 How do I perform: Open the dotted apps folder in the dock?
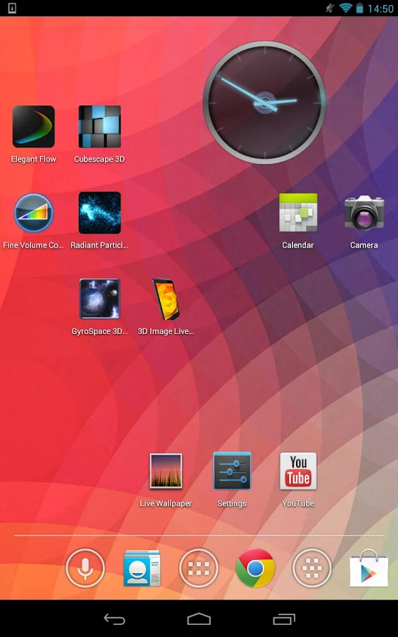click(x=312, y=568)
